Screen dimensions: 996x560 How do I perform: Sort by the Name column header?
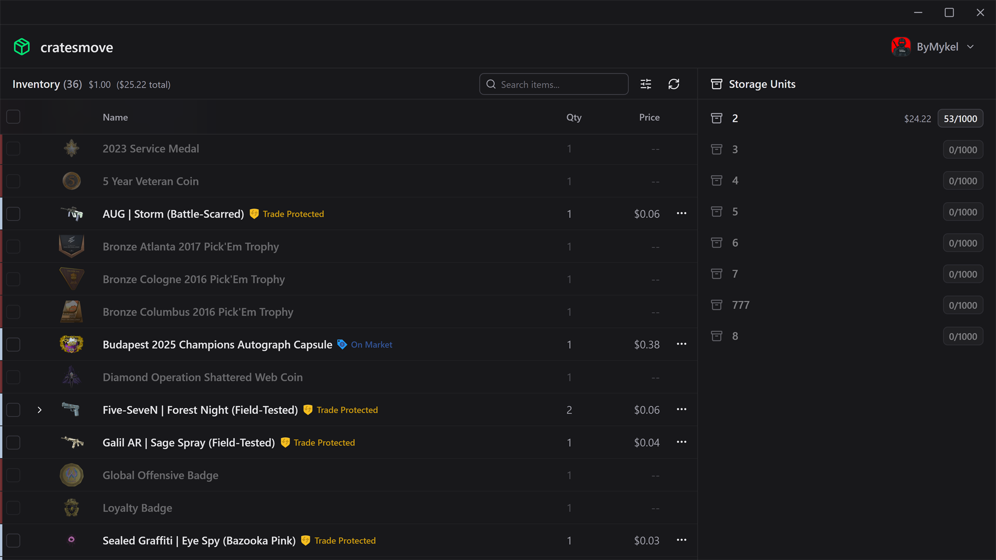coord(115,117)
